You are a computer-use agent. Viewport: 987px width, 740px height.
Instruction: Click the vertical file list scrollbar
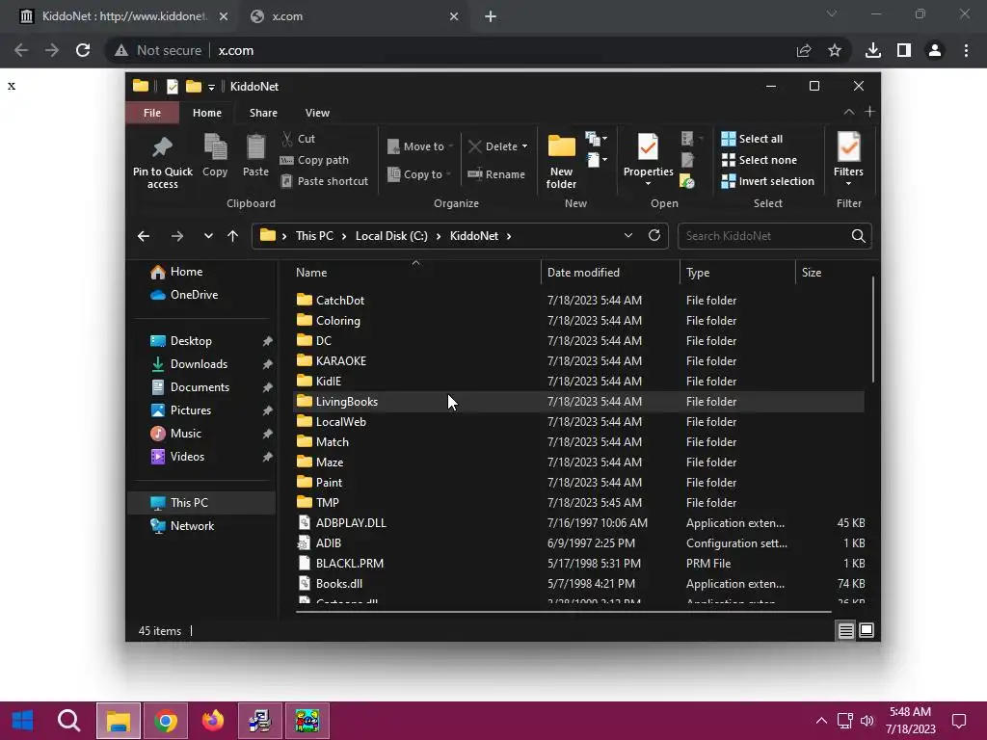(873, 329)
